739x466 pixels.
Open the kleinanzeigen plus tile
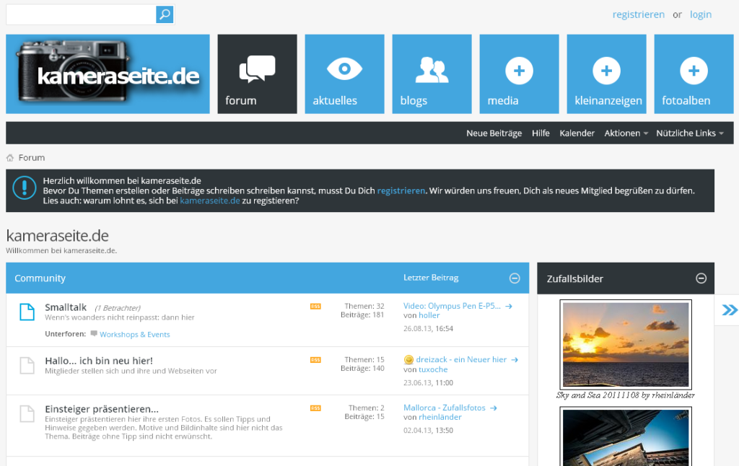click(x=606, y=74)
